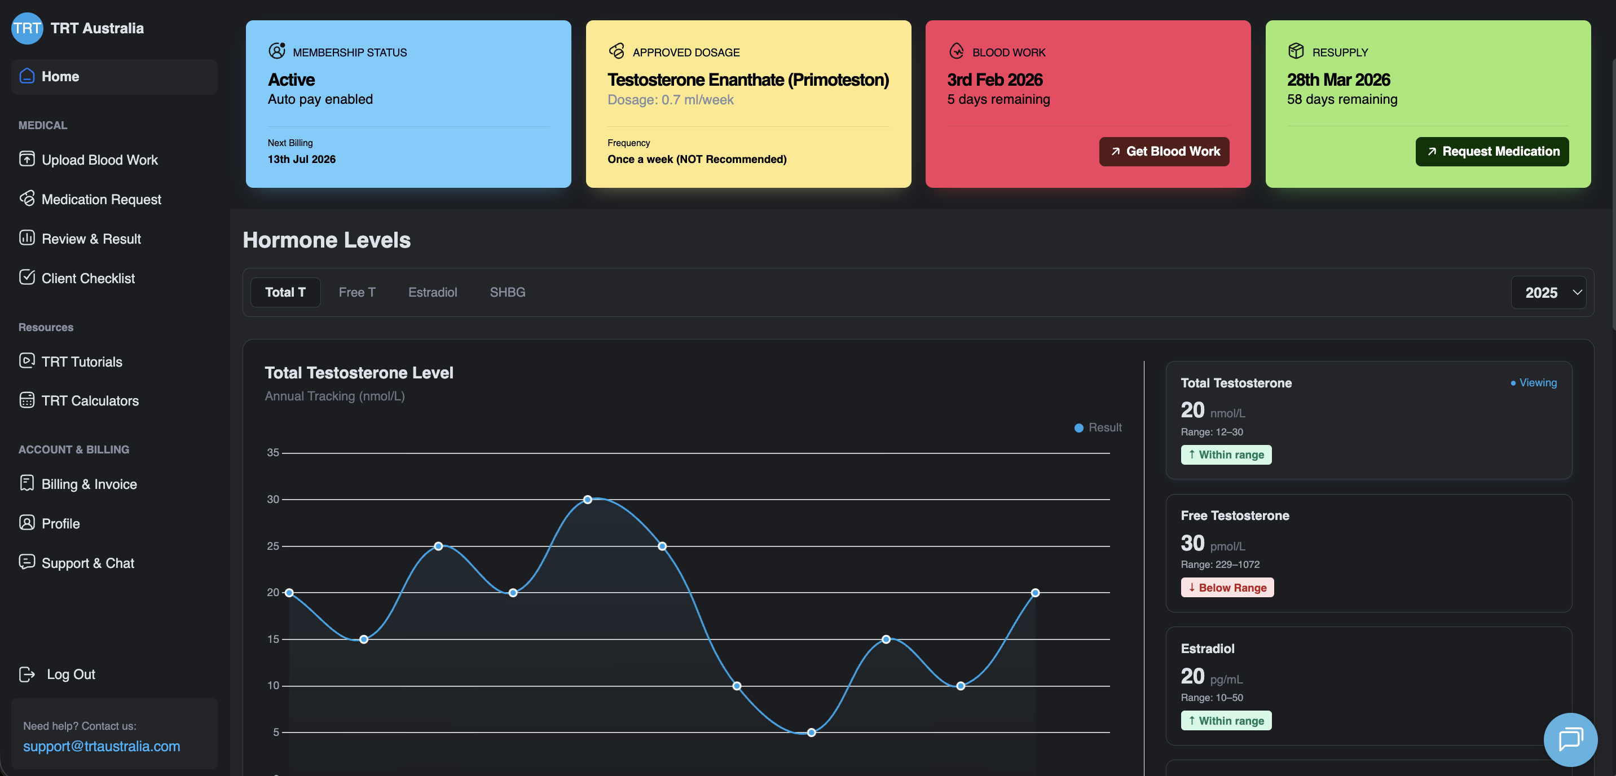The height and width of the screenshot is (776, 1616).
Task: Select the Estradiol hormone tab
Action: pyautogui.click(x=432, y=292)
